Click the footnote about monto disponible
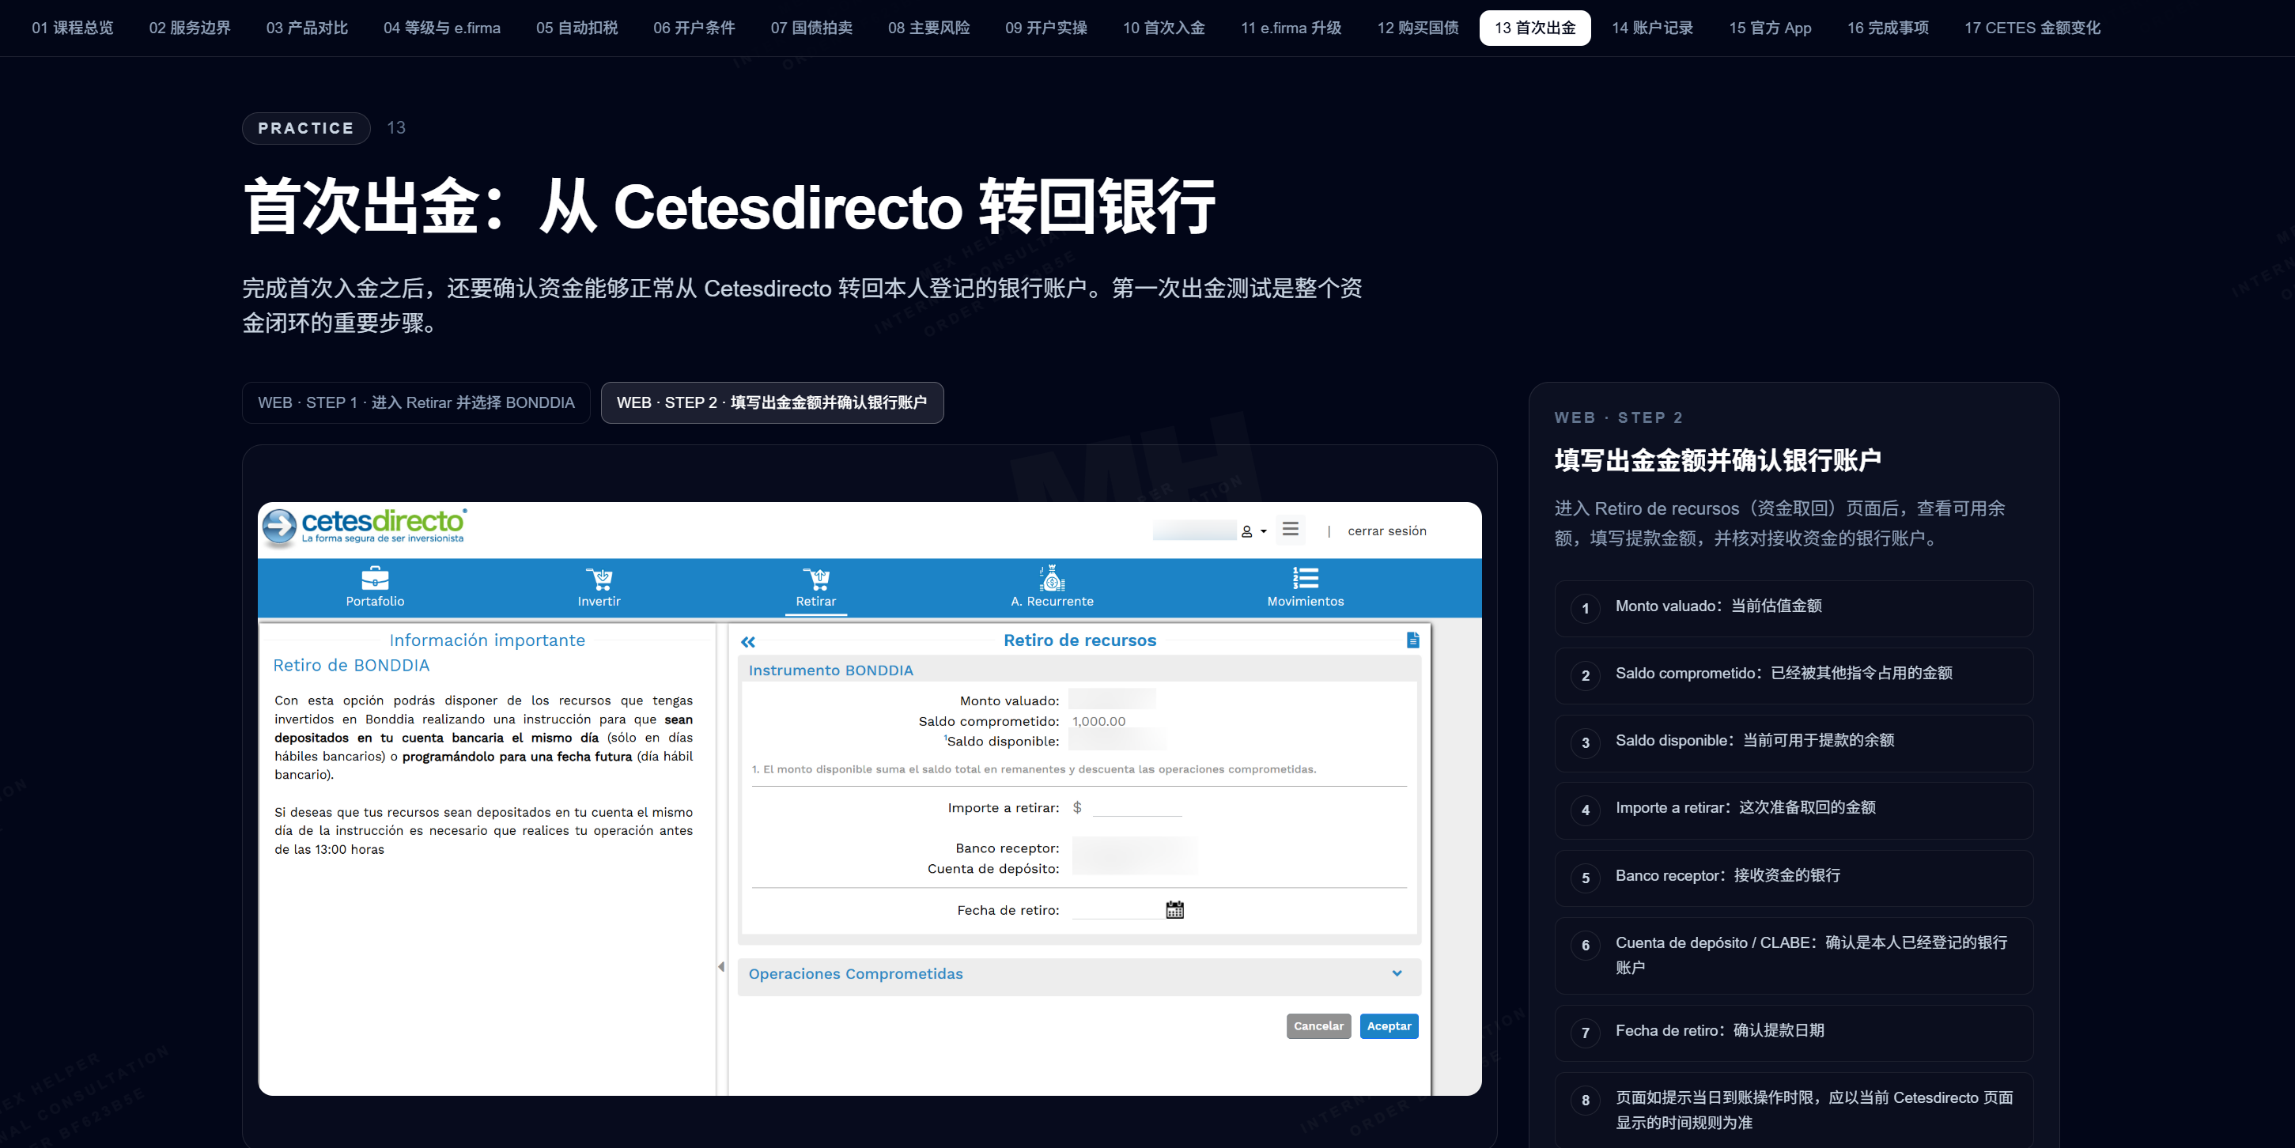2295x1148 pixels. [x=1034, y=769]
